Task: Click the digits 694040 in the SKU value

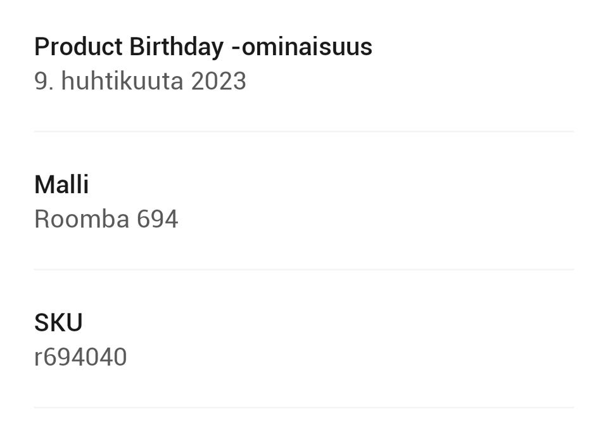Action: [85, 357]
